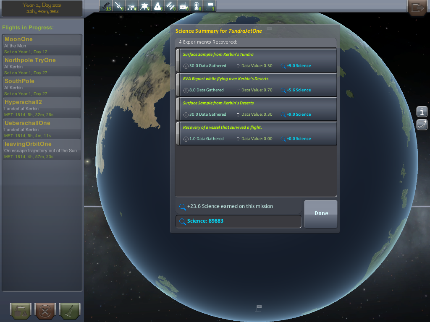Viewport: 430px width, 322px height.
Task: Toggle the EVA kerbals filter
Action: [196, 6]
